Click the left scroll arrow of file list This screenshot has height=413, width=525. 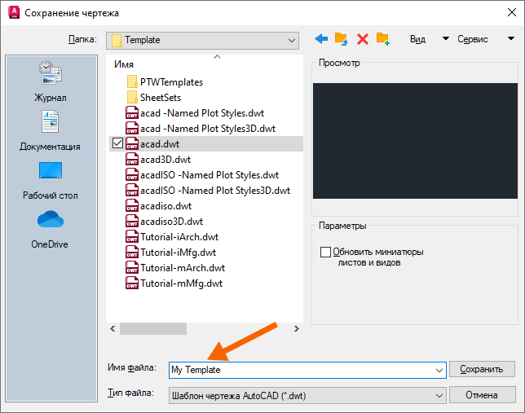click(x=112, y=328)
